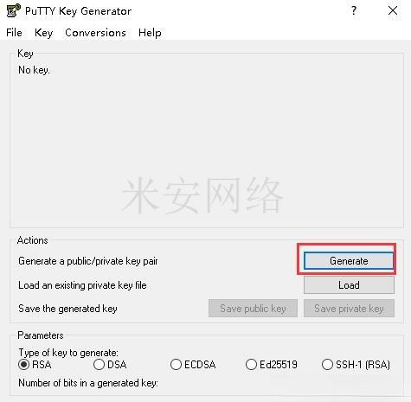
Task: Click the 'Load an existing private key file' label
Action: 82,285
